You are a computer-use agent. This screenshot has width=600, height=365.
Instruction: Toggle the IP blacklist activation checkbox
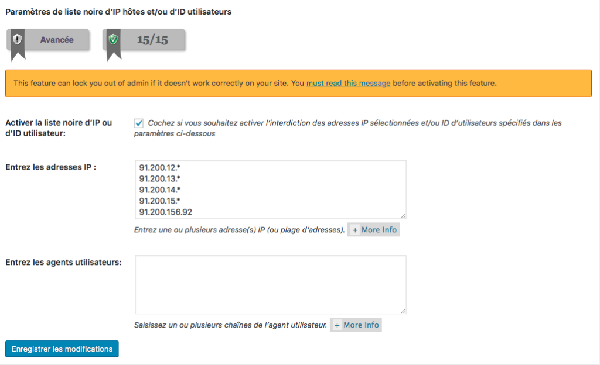point(139,123)
